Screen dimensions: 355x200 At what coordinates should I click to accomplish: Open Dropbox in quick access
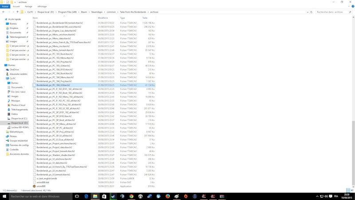point(14,28)
